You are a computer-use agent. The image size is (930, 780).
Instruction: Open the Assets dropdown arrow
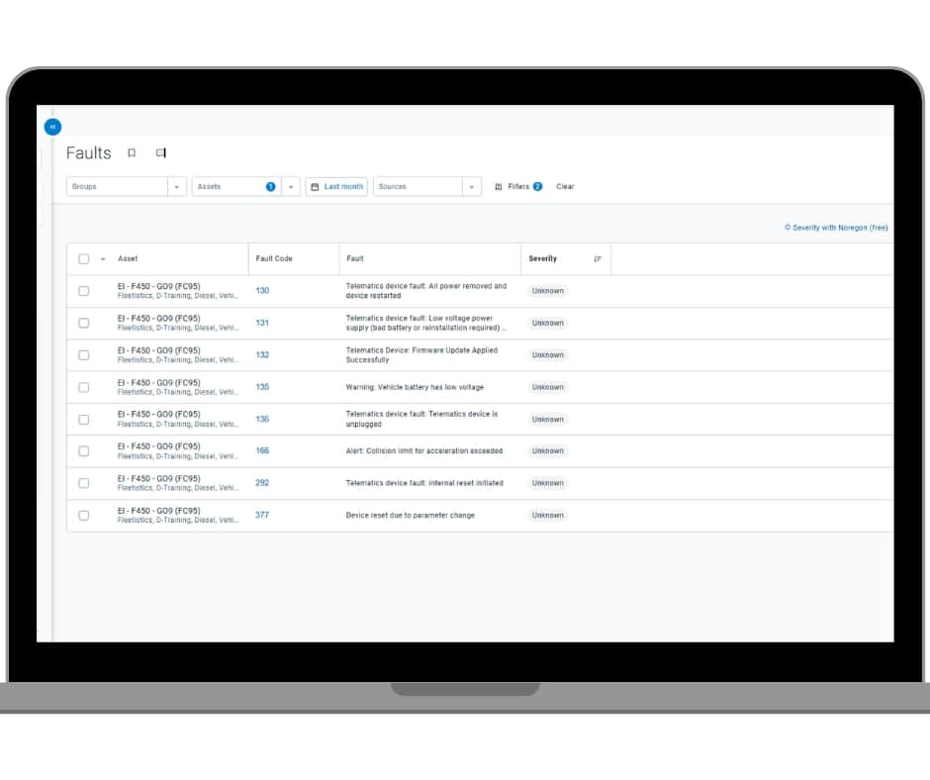(291, 186)
